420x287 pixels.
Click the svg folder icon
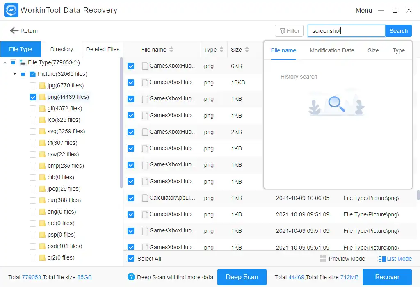(42, 132)
